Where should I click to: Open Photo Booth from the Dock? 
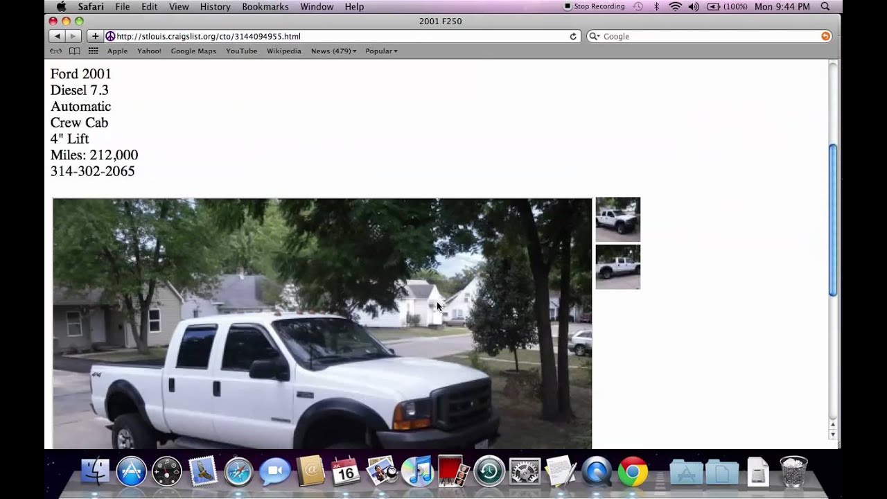tap(453, 472)
